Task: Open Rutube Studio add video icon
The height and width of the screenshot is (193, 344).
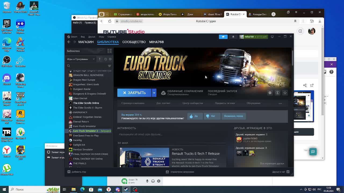Action: [x=300, y=31]
